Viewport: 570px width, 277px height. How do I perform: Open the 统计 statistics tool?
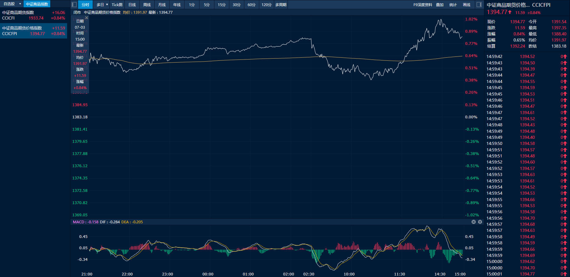pyautogui.click(x=453, y=5)
